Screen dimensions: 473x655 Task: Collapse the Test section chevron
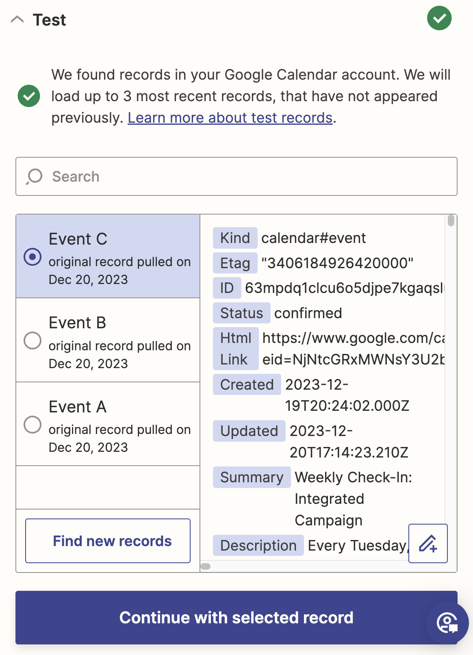(17, 20)
